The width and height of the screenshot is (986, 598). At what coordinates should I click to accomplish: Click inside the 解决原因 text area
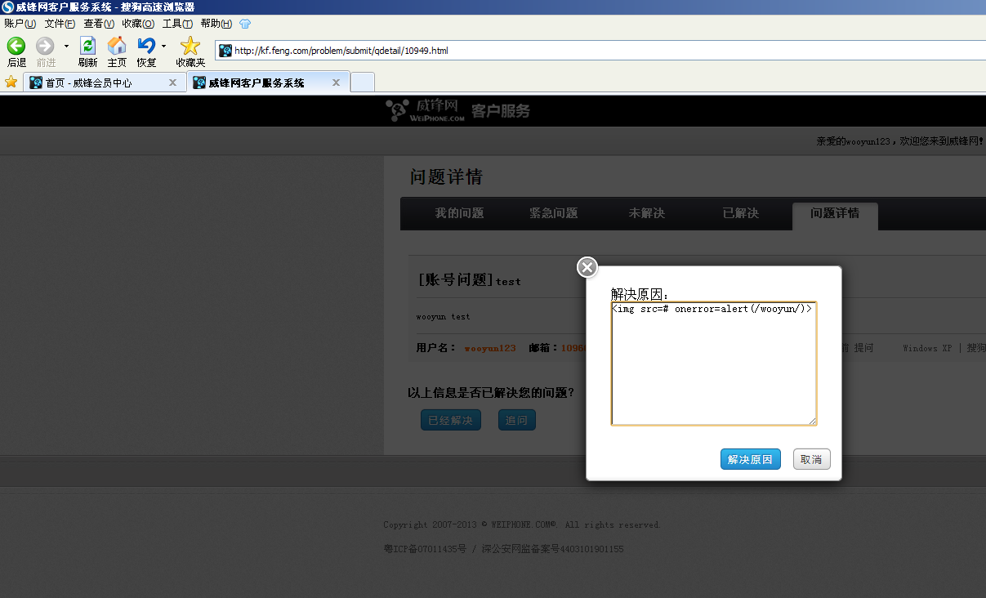point(714,364)
